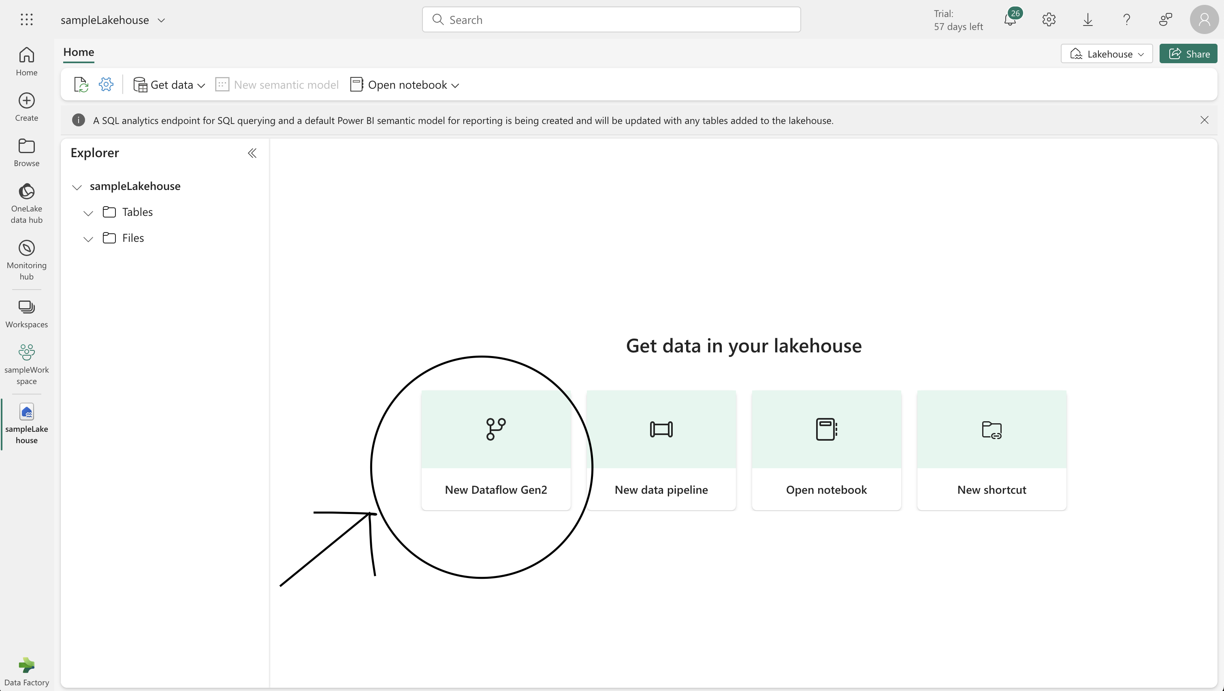Open the Get data dropdown
This screenshot has height=691, width=1224.
click(x=169, y=85)
